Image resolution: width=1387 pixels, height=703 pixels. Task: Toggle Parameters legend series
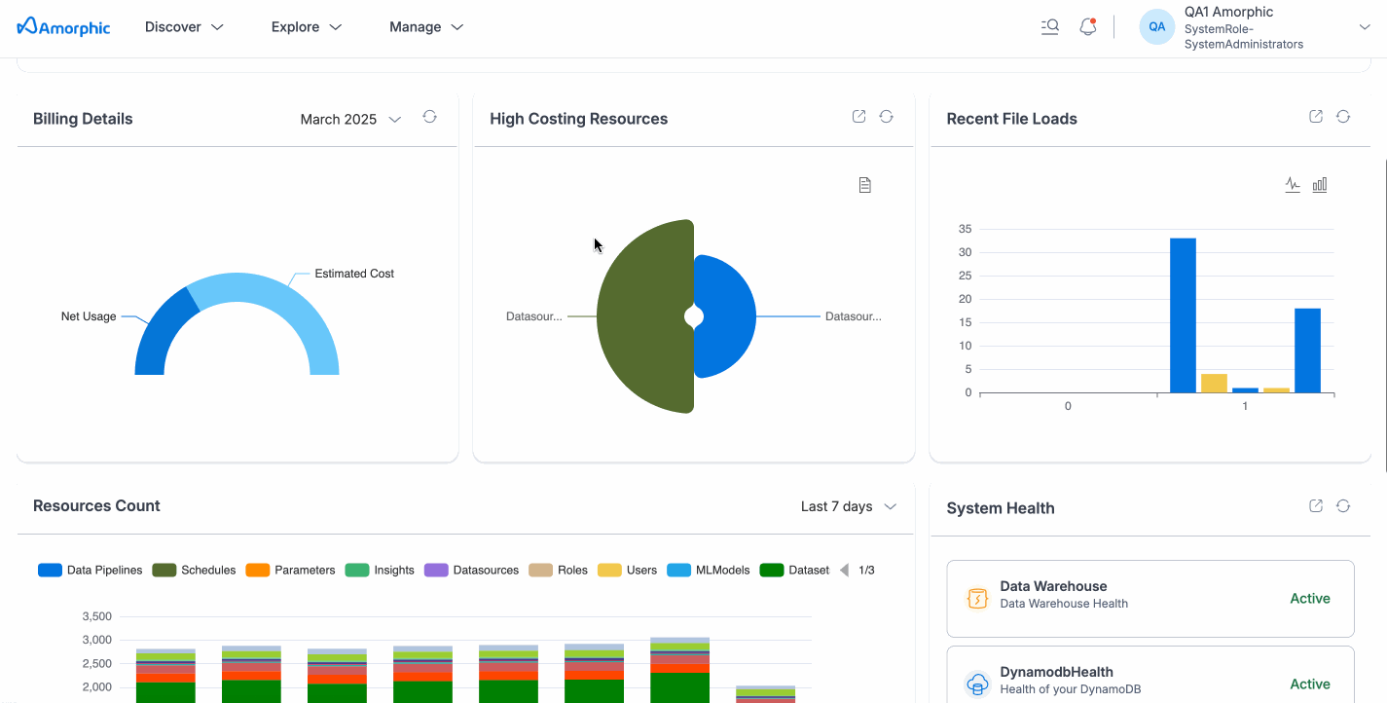coord(290,570)
